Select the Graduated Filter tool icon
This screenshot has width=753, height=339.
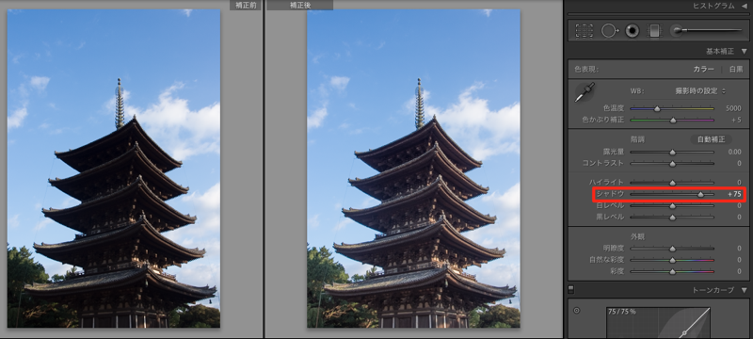click(654, 31)
